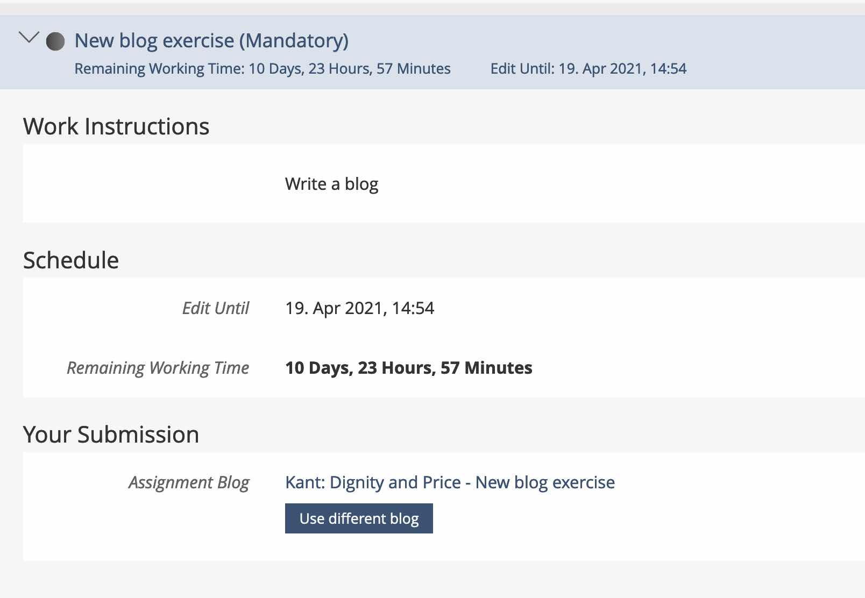Screen dimensions: 865x598
Task: Click the Edit Until date in header bar
Action: pyautogui.click(x=588, y=69)
